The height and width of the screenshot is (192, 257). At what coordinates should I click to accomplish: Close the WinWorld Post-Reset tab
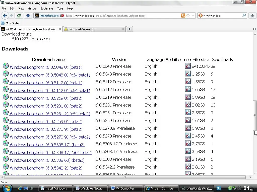tap(60, 29)
